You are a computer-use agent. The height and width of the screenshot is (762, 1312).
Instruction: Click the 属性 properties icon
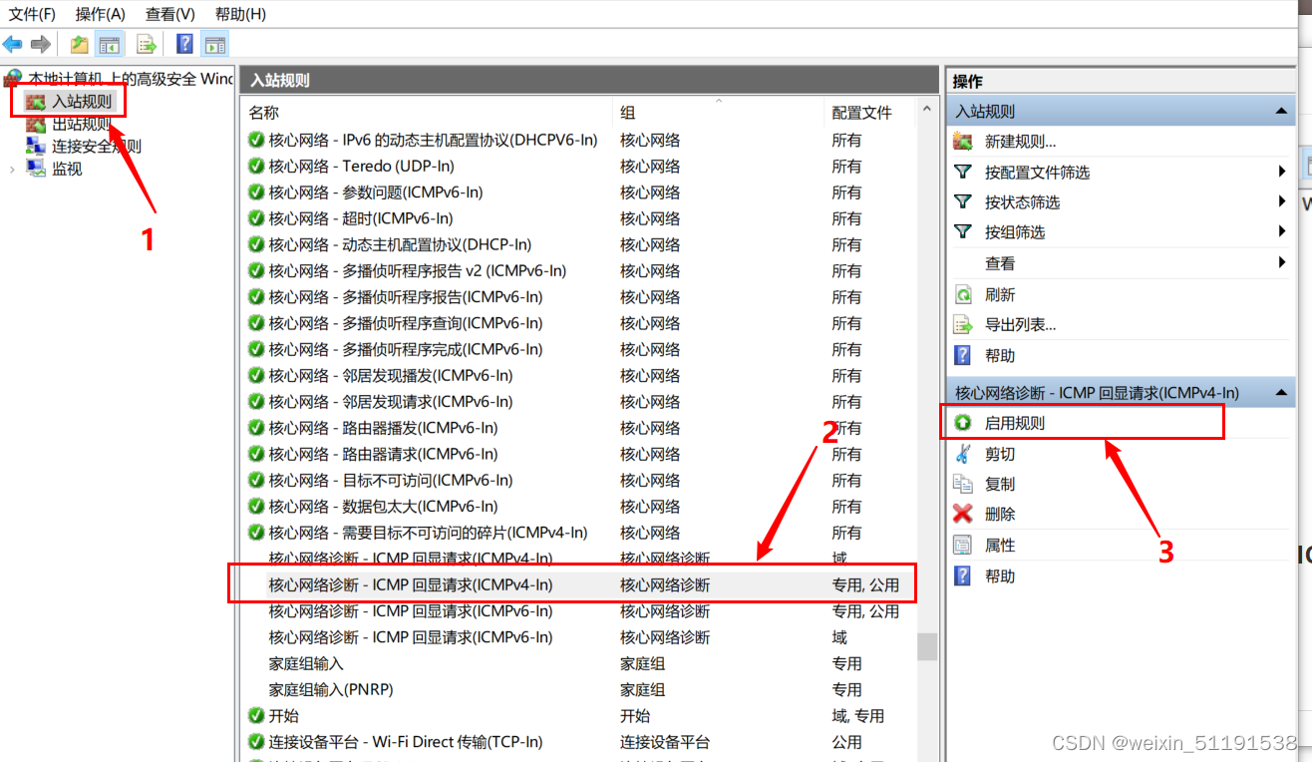tap(963, 546)
